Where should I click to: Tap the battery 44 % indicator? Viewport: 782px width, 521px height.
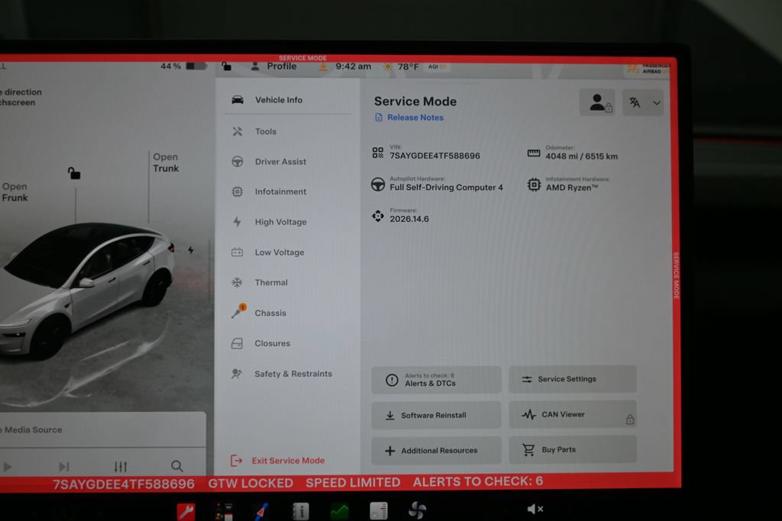coord(183,66)
